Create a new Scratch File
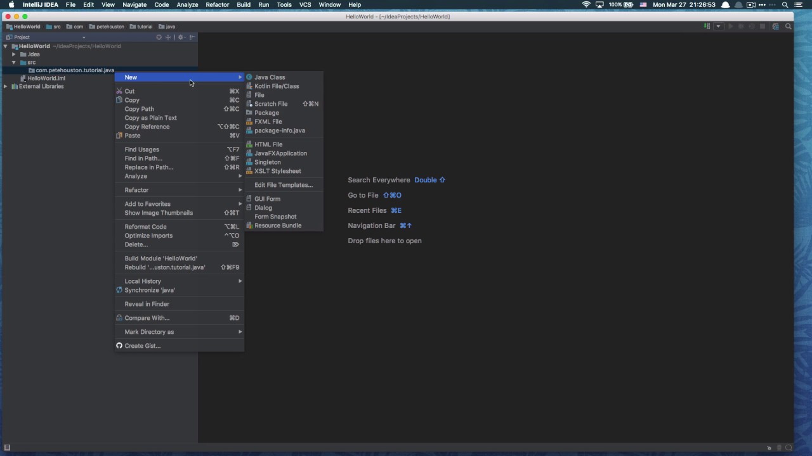Screen dimensions: 812x456 click(284, 104)
